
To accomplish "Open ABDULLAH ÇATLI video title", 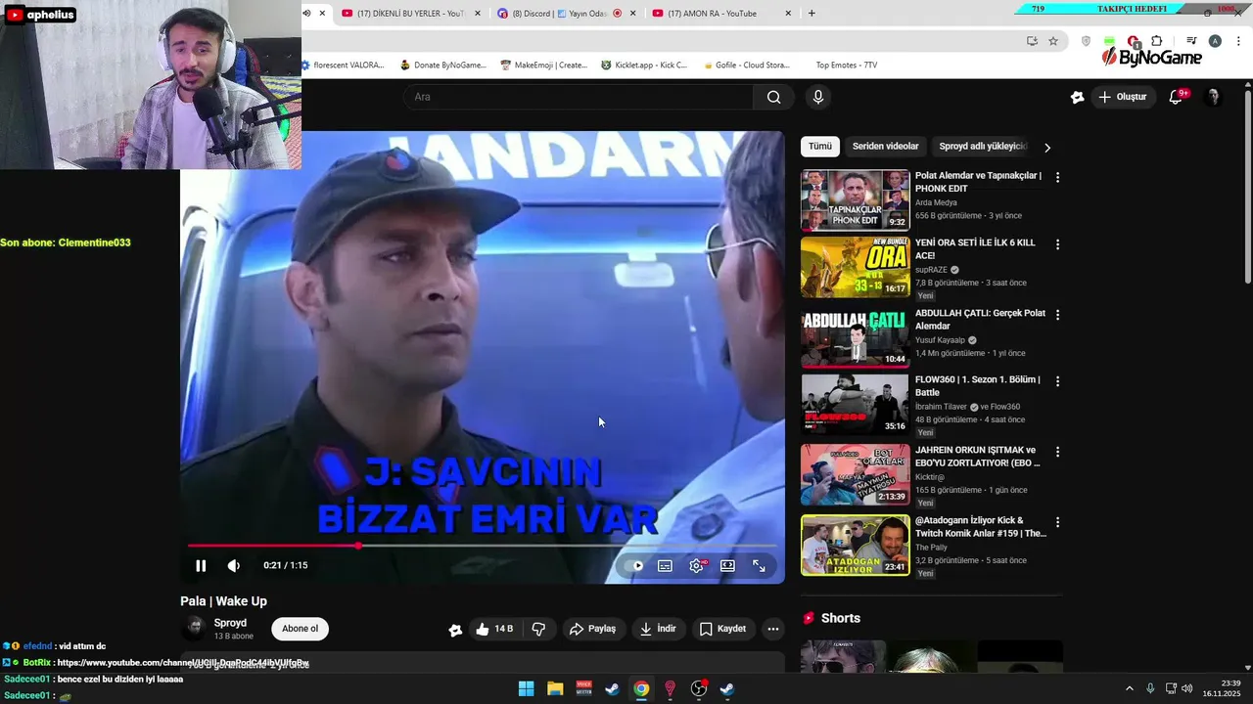I will [980, 320].
